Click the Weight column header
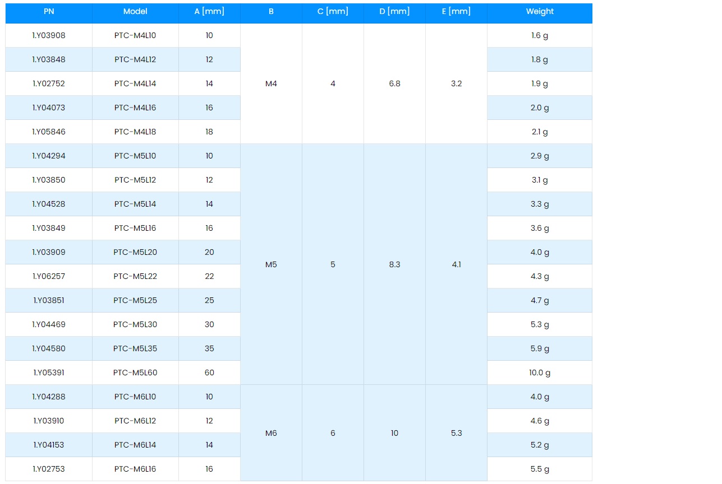This screenshot has width=722, height=484. [x=539, y=12]
